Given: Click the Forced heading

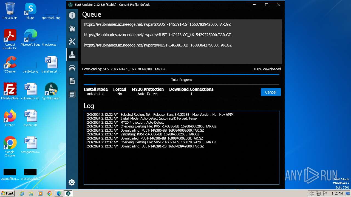Looking at the screenshot, I should point(120,89).
